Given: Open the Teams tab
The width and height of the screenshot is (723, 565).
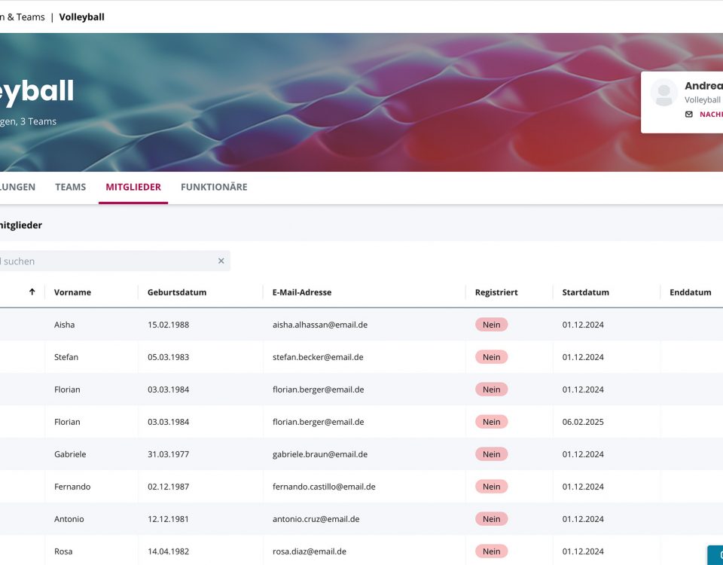Looking at the screenshot, I should (x=70, y=187).
